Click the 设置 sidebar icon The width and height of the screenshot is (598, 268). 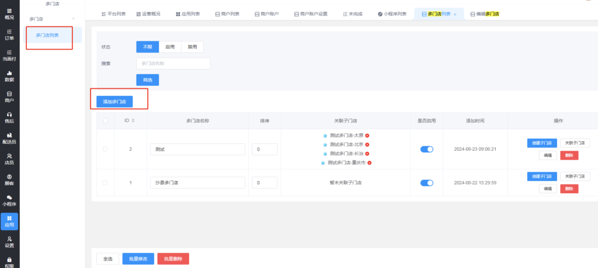pyautogui.click(x=9, y=241)
